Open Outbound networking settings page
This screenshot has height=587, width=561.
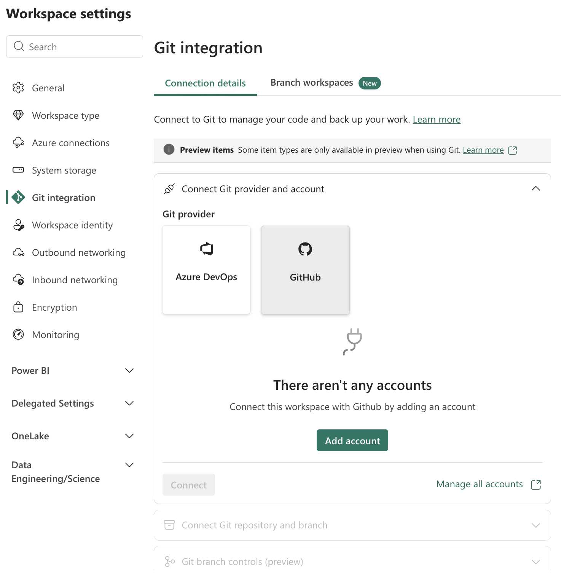coord(75,252)
